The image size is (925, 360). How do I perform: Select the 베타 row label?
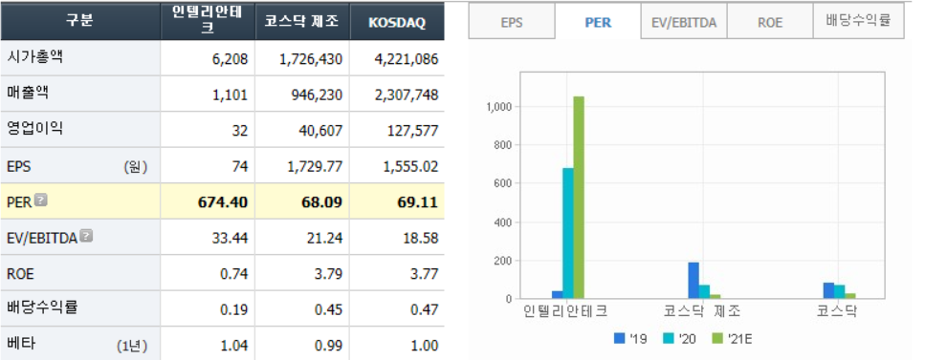point(21,344)
